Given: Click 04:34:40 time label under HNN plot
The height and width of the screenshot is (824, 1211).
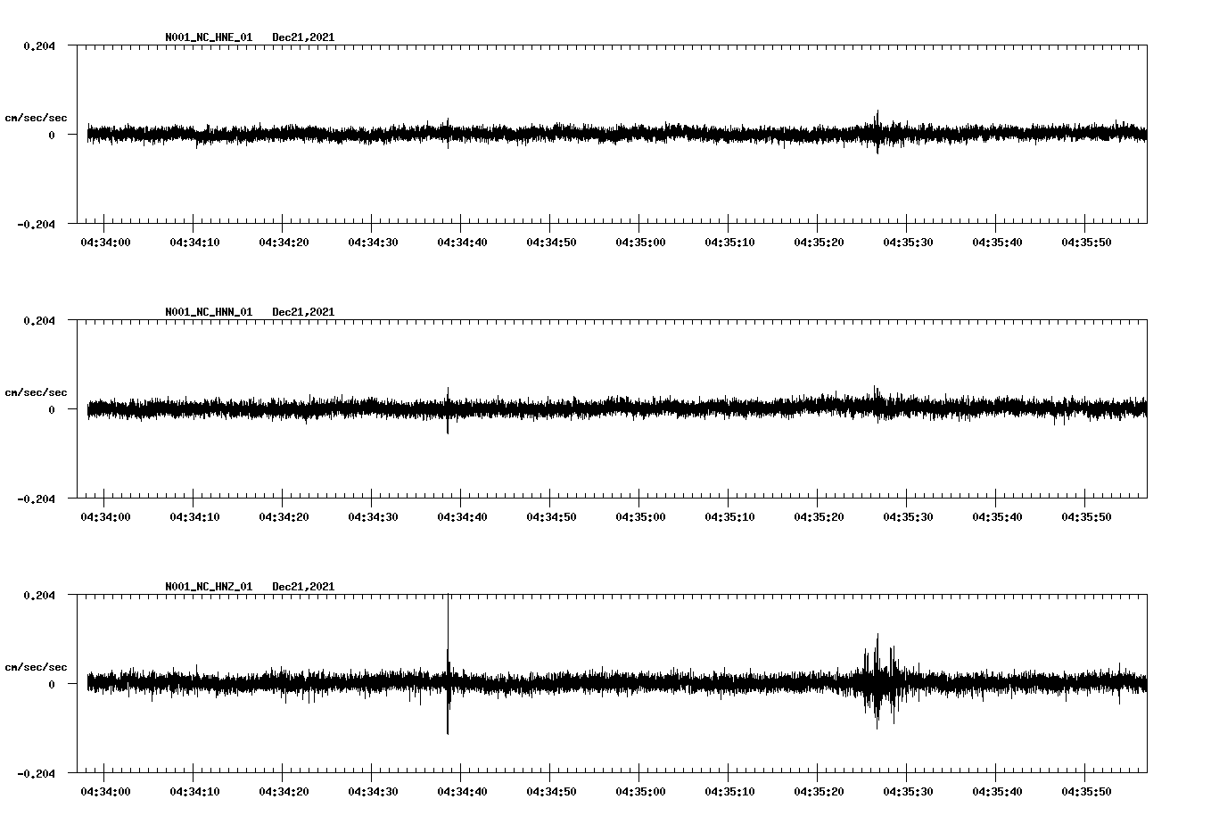Looking at the screenshot, I should pos(462,516).
